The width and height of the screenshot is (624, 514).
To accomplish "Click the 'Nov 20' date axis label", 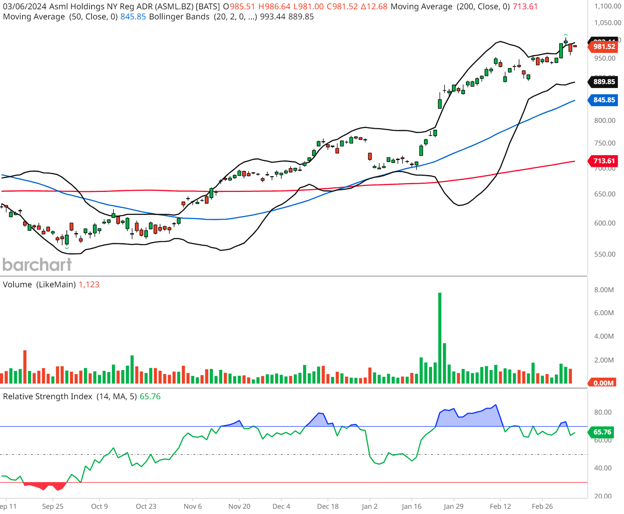I will click(x=239, y=506).
